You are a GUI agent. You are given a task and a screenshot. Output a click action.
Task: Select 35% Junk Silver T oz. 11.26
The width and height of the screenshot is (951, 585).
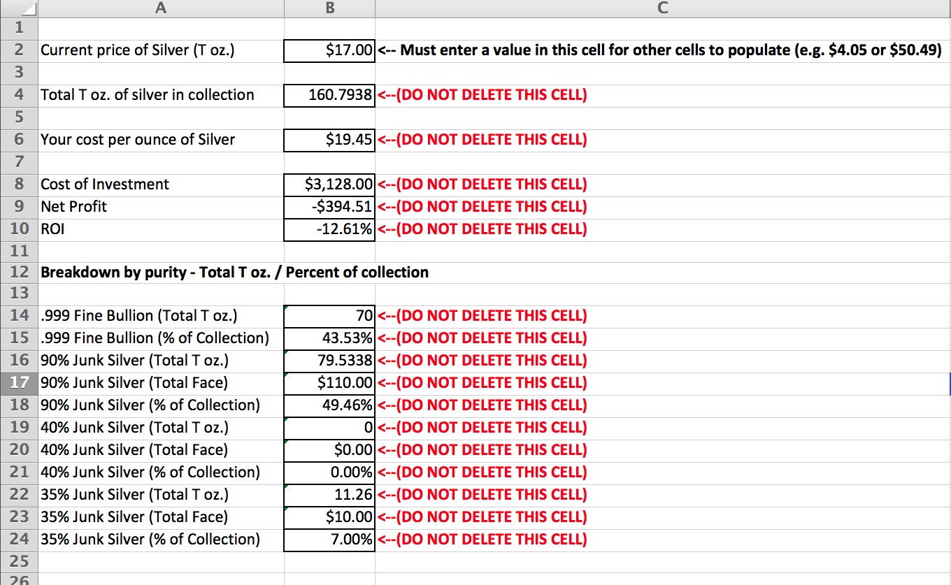click(x=329, y=495)
